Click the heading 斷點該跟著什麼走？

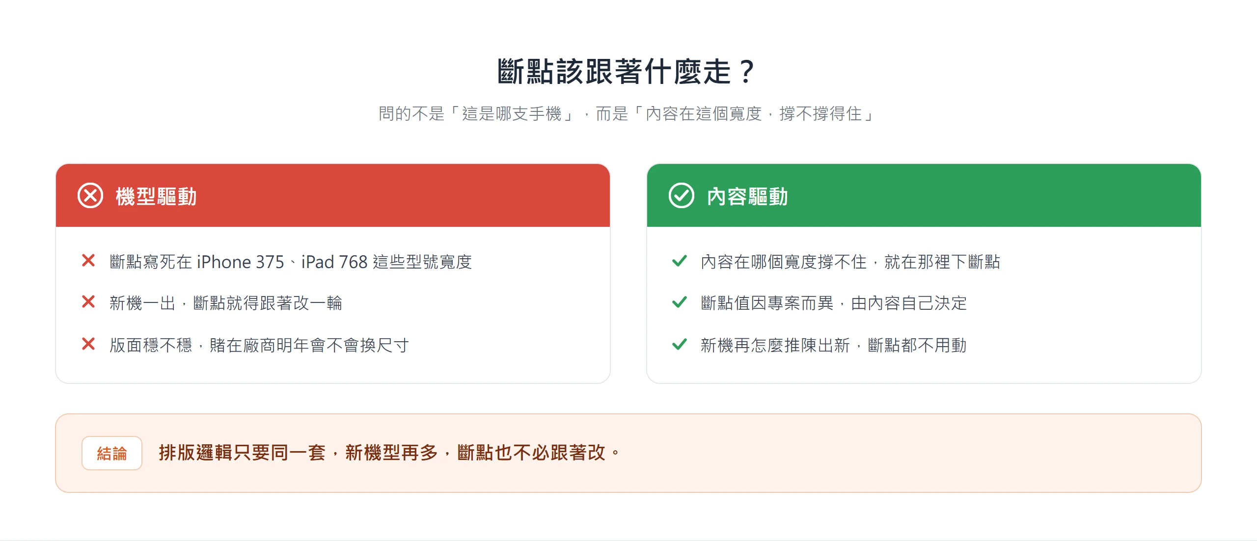[x=628, y=72]
